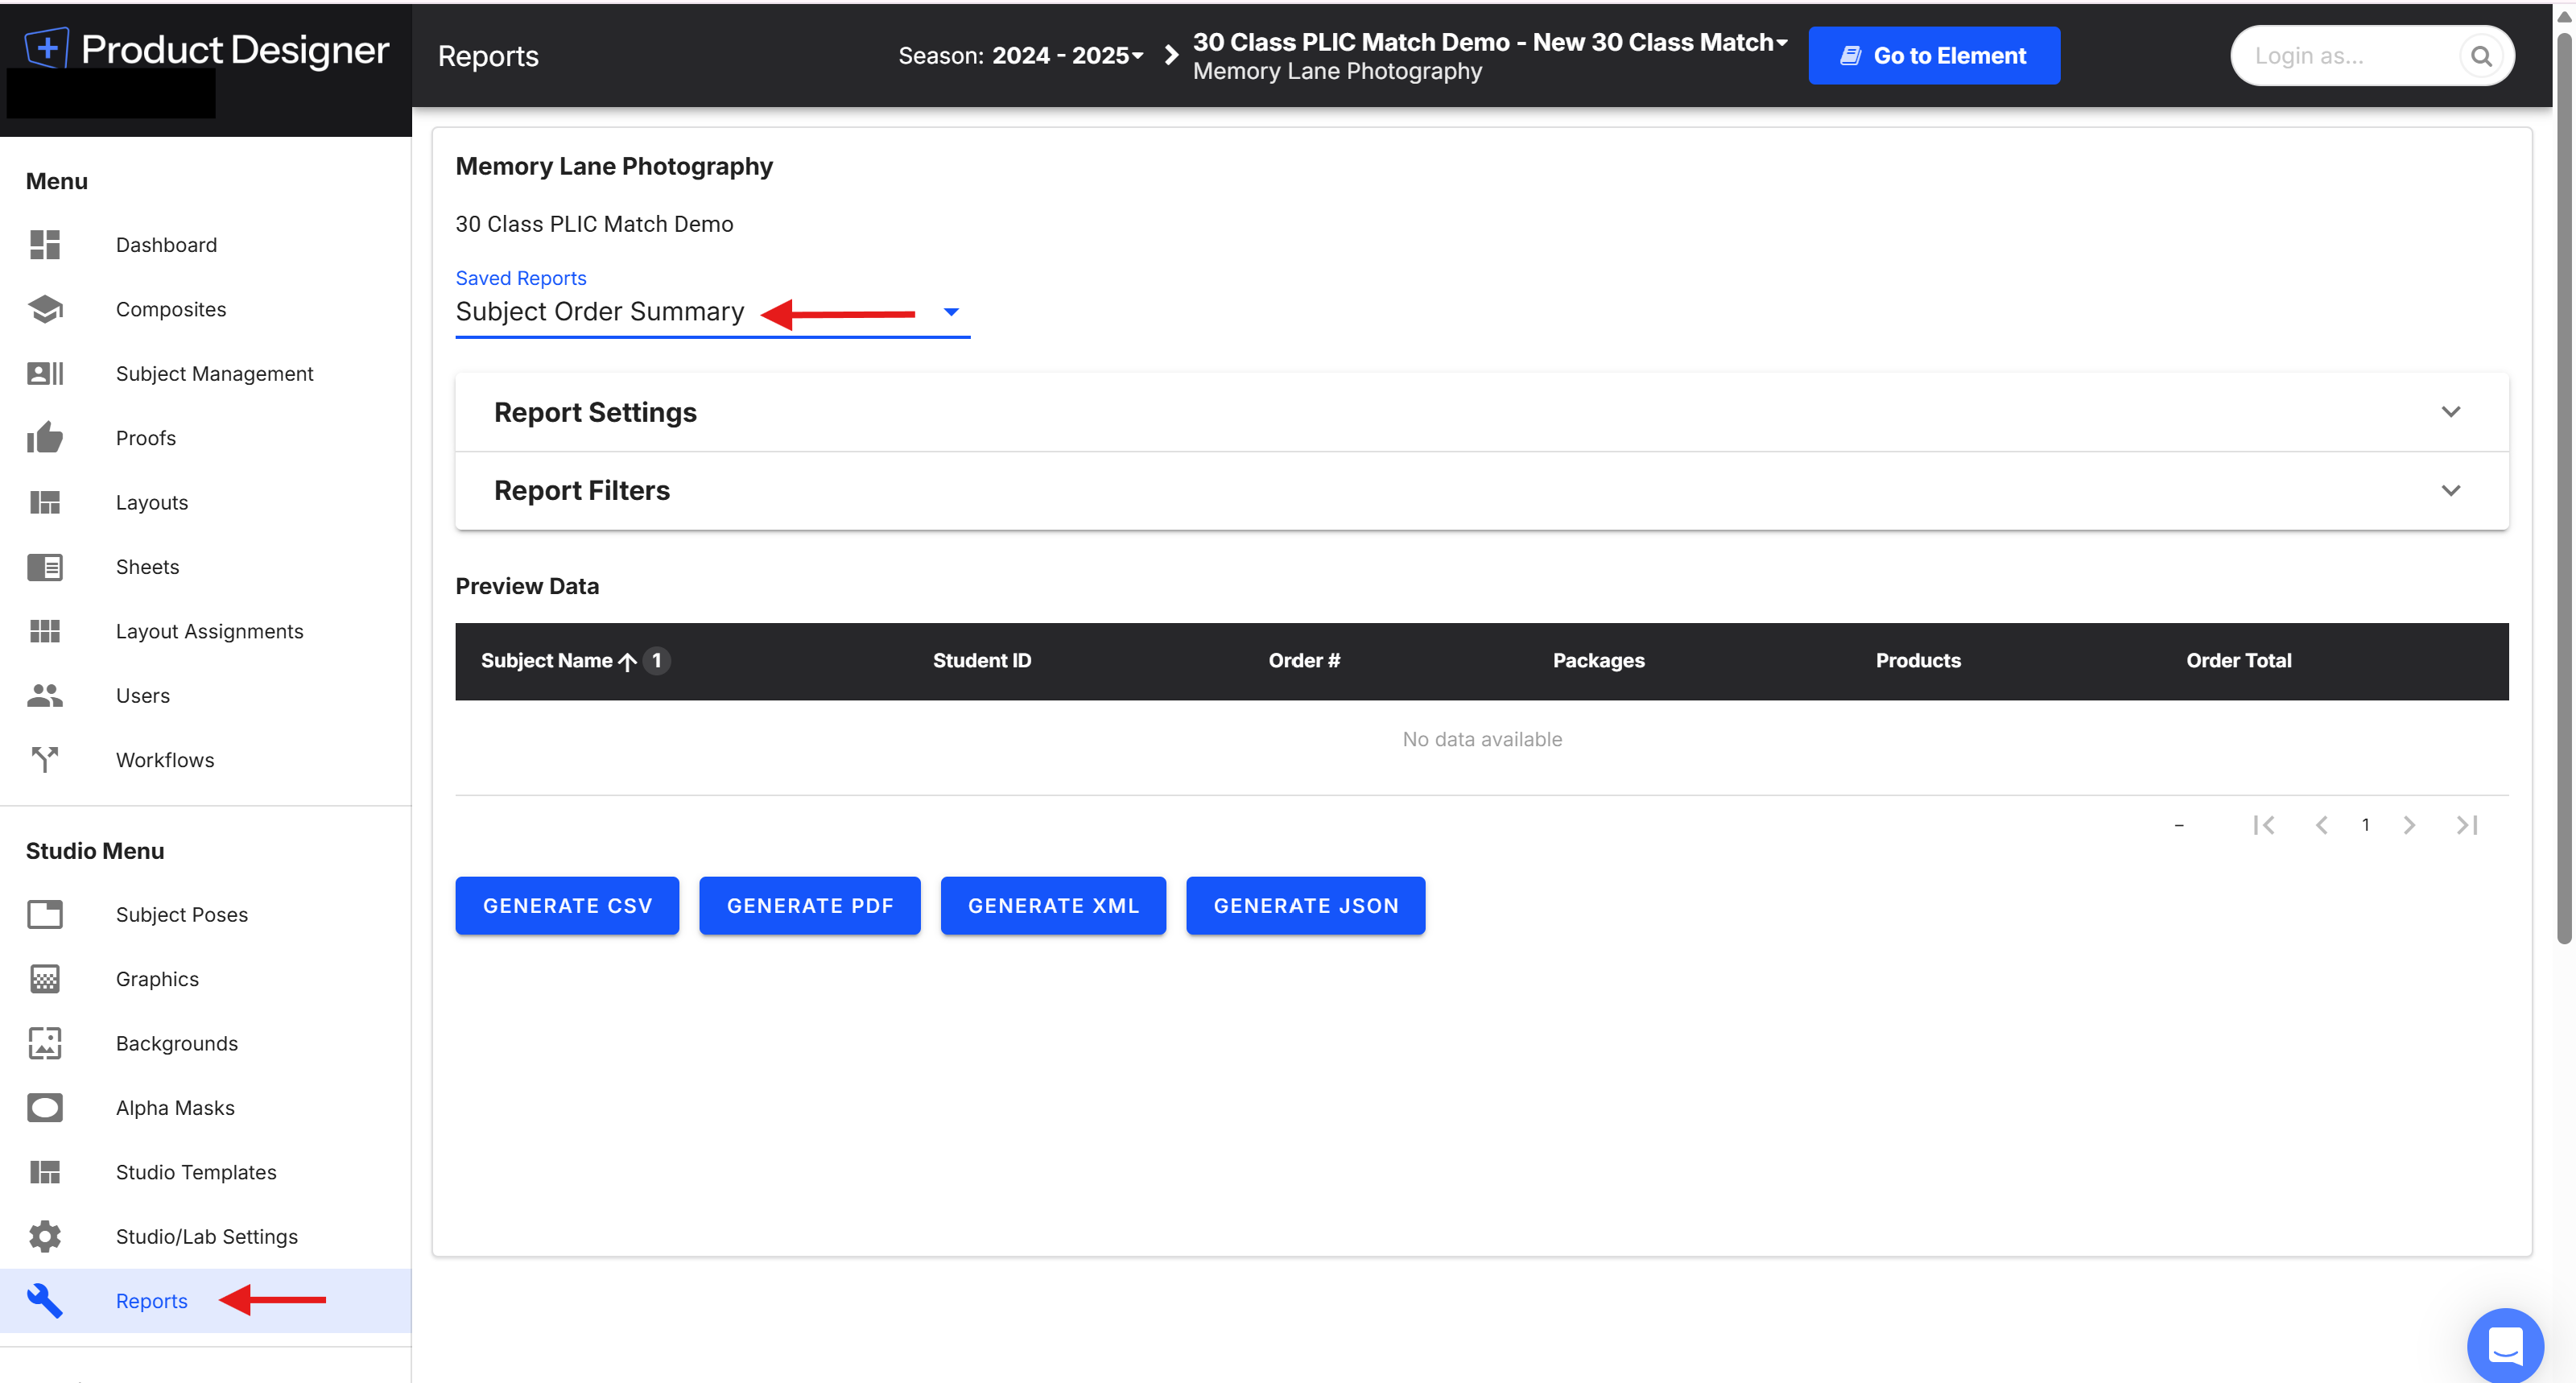Image resolution: width=2576 pixels, height=1383 pixels.
Task: Open the chat bubble widget
Action: (2505, 1345)
